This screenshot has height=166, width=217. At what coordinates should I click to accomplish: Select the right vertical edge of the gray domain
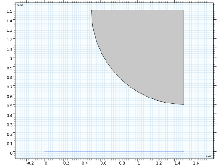[x=184, y=57]
